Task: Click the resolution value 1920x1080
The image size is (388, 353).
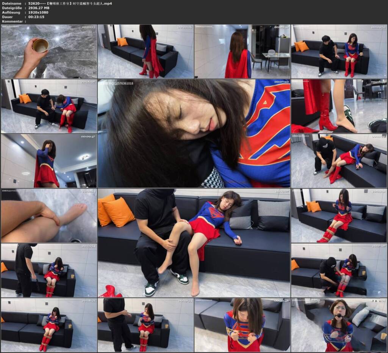Action: 38,13
